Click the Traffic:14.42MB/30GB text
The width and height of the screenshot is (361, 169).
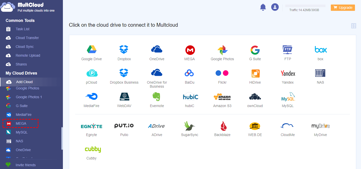(x=304, y=10)
